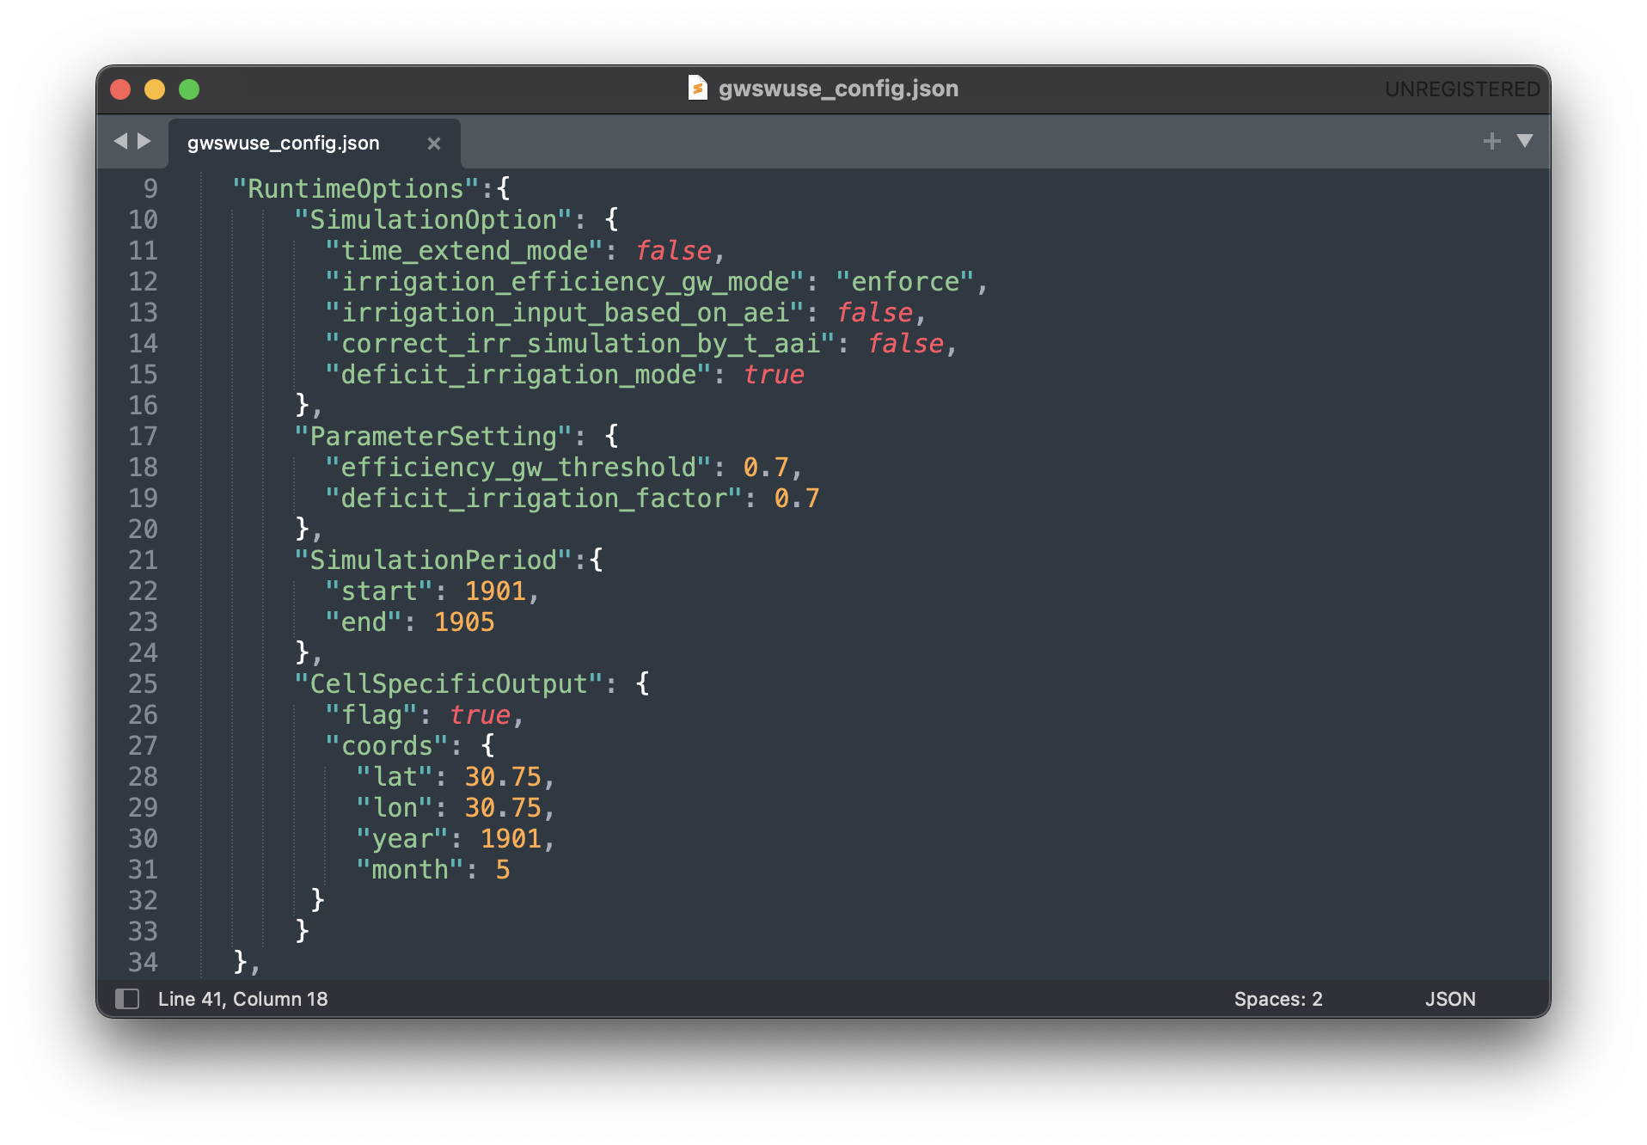Close the gwswuse_config.json tab
This screenshot has width=1647, height=1145.
point(434,144)
